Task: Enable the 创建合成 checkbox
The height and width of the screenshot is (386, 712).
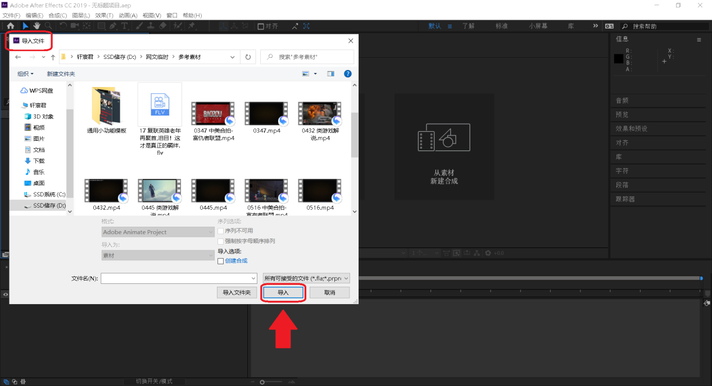Action: (x=221, y=261)
